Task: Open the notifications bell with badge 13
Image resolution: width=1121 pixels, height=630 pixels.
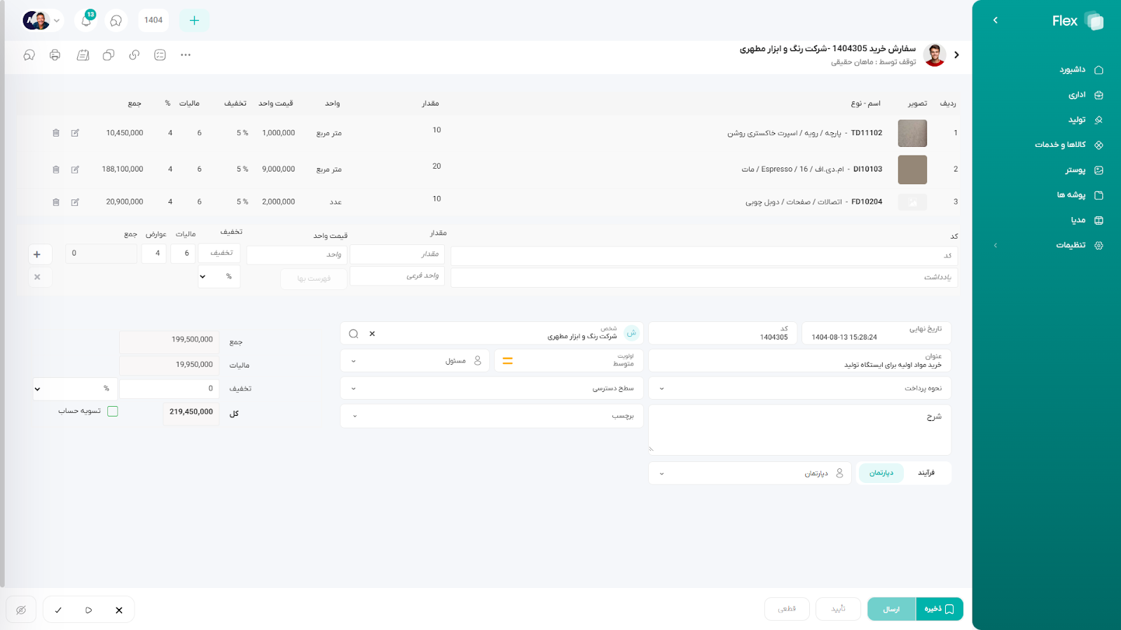Action: (86, 20)
